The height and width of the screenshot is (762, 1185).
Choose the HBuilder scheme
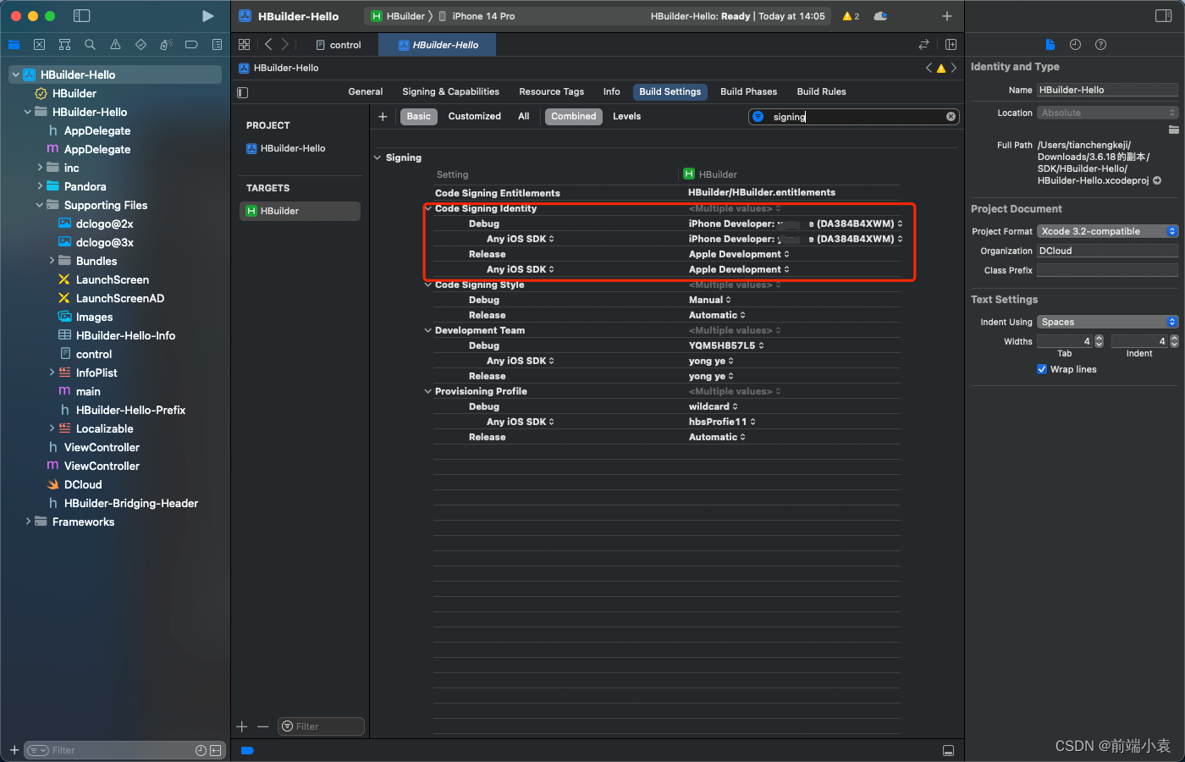pos(399,16)
